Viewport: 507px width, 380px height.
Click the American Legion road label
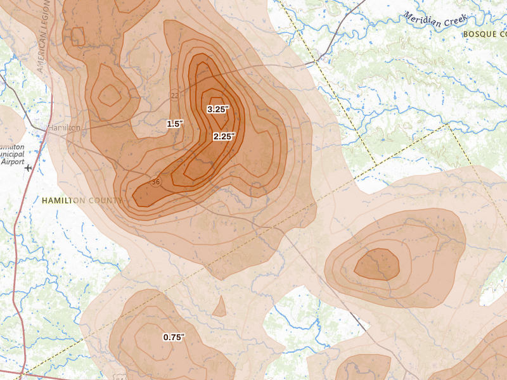click(44, 36)
